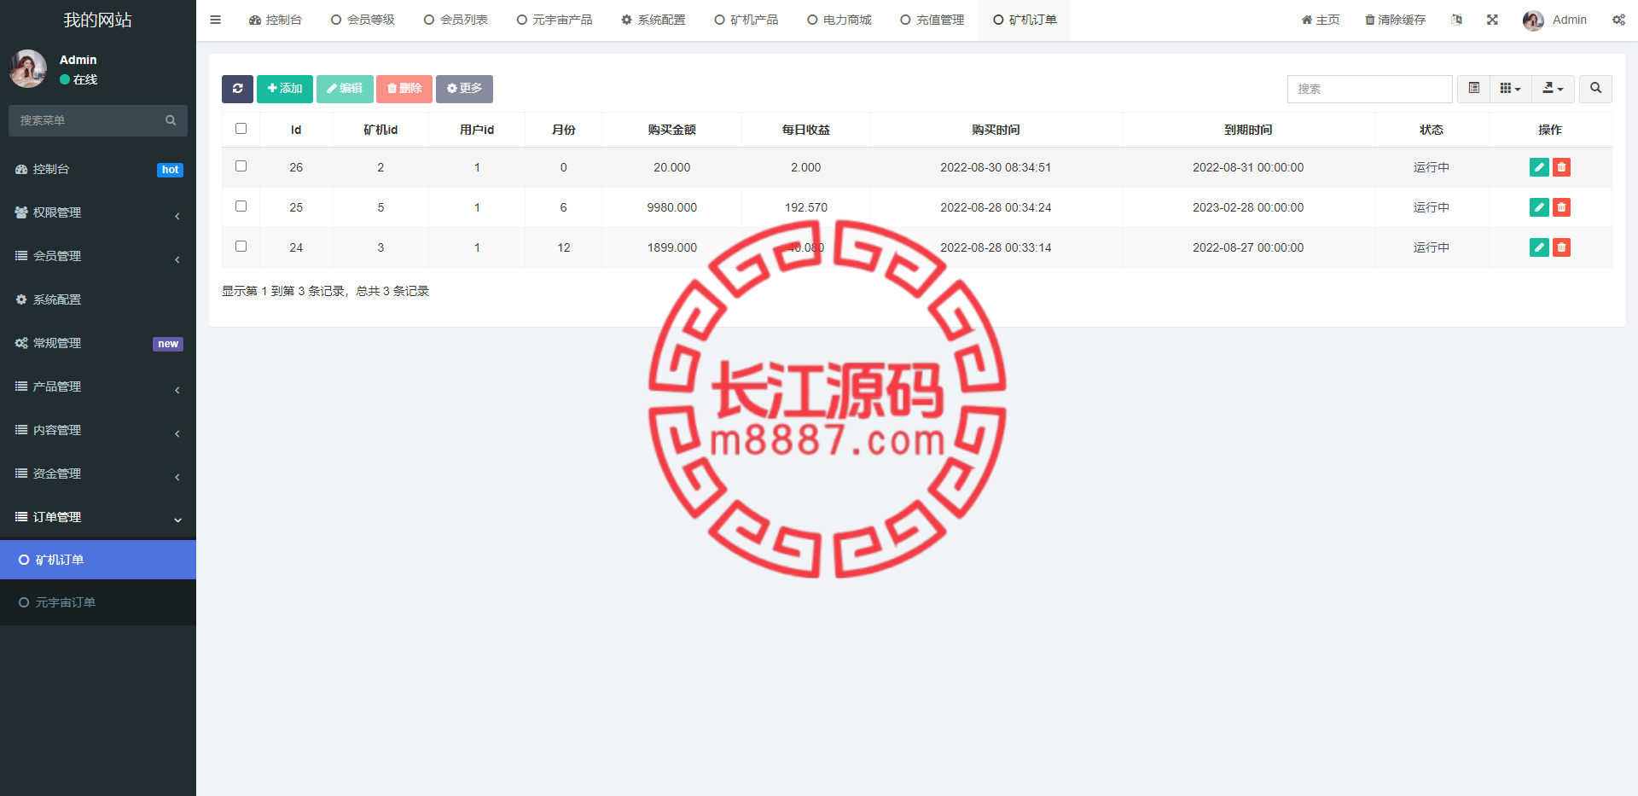Click 我的网站 site title

click(x=98, y=20)
